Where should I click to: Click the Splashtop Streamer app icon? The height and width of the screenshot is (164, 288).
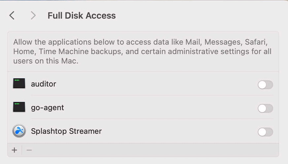click(19, 131)
